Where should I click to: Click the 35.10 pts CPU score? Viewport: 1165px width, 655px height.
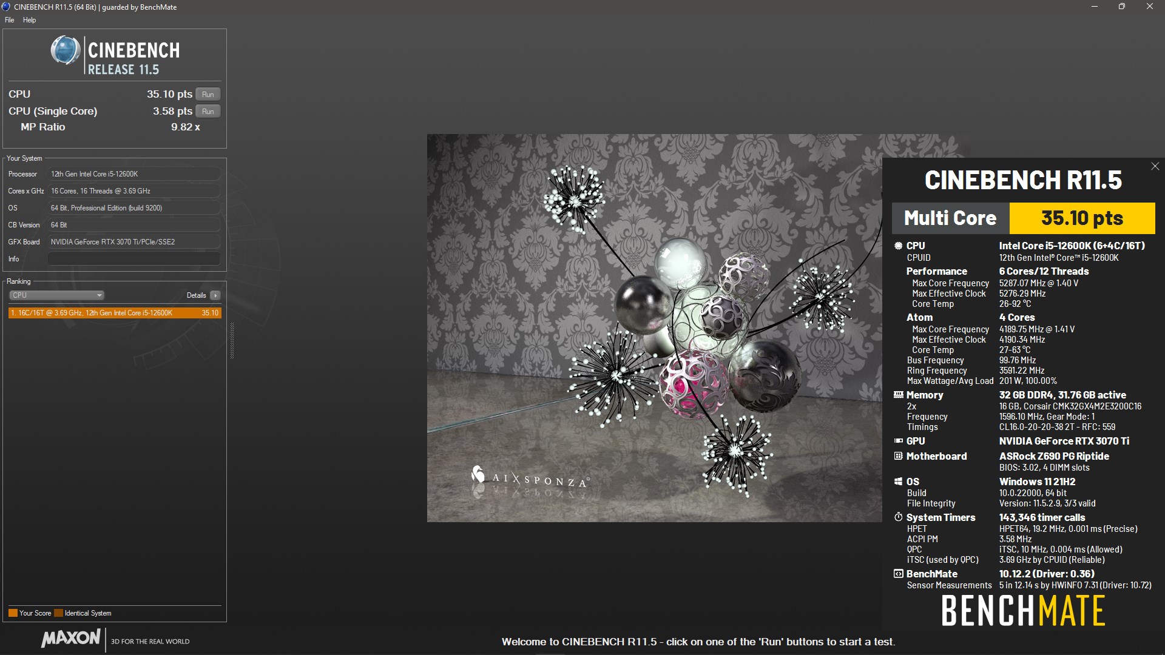point(169,94)
